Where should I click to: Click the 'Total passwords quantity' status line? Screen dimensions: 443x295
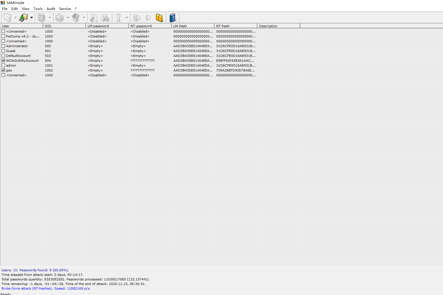click(75, 279)
